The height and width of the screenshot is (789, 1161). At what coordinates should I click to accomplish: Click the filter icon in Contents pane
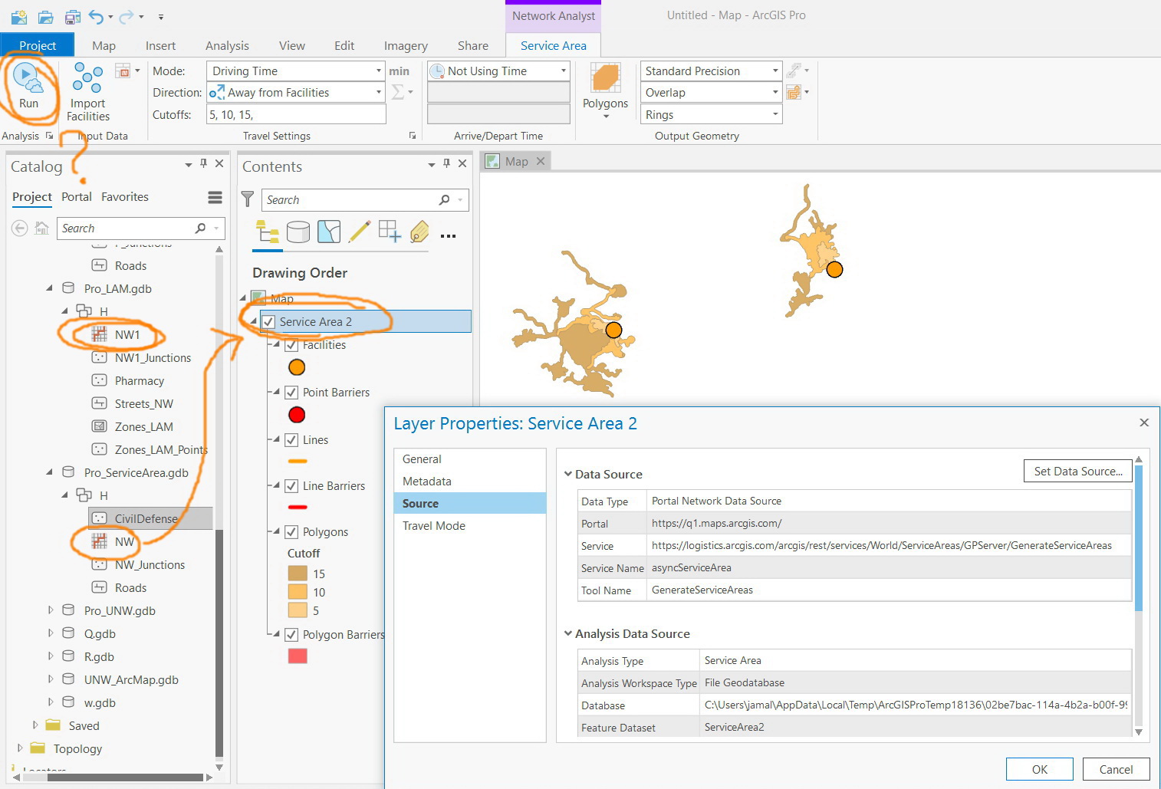[248, 199]
